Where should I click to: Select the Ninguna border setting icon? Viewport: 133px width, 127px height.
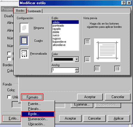24,28
